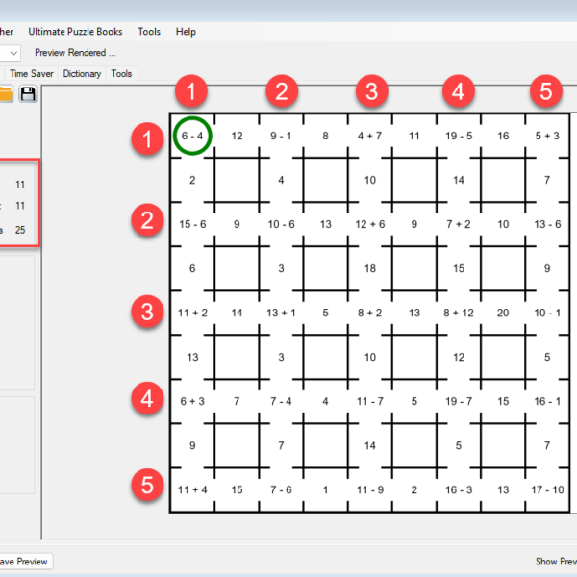Open the Help menu
The width and height of the screenshot is (577, 577).
[186, 32]
